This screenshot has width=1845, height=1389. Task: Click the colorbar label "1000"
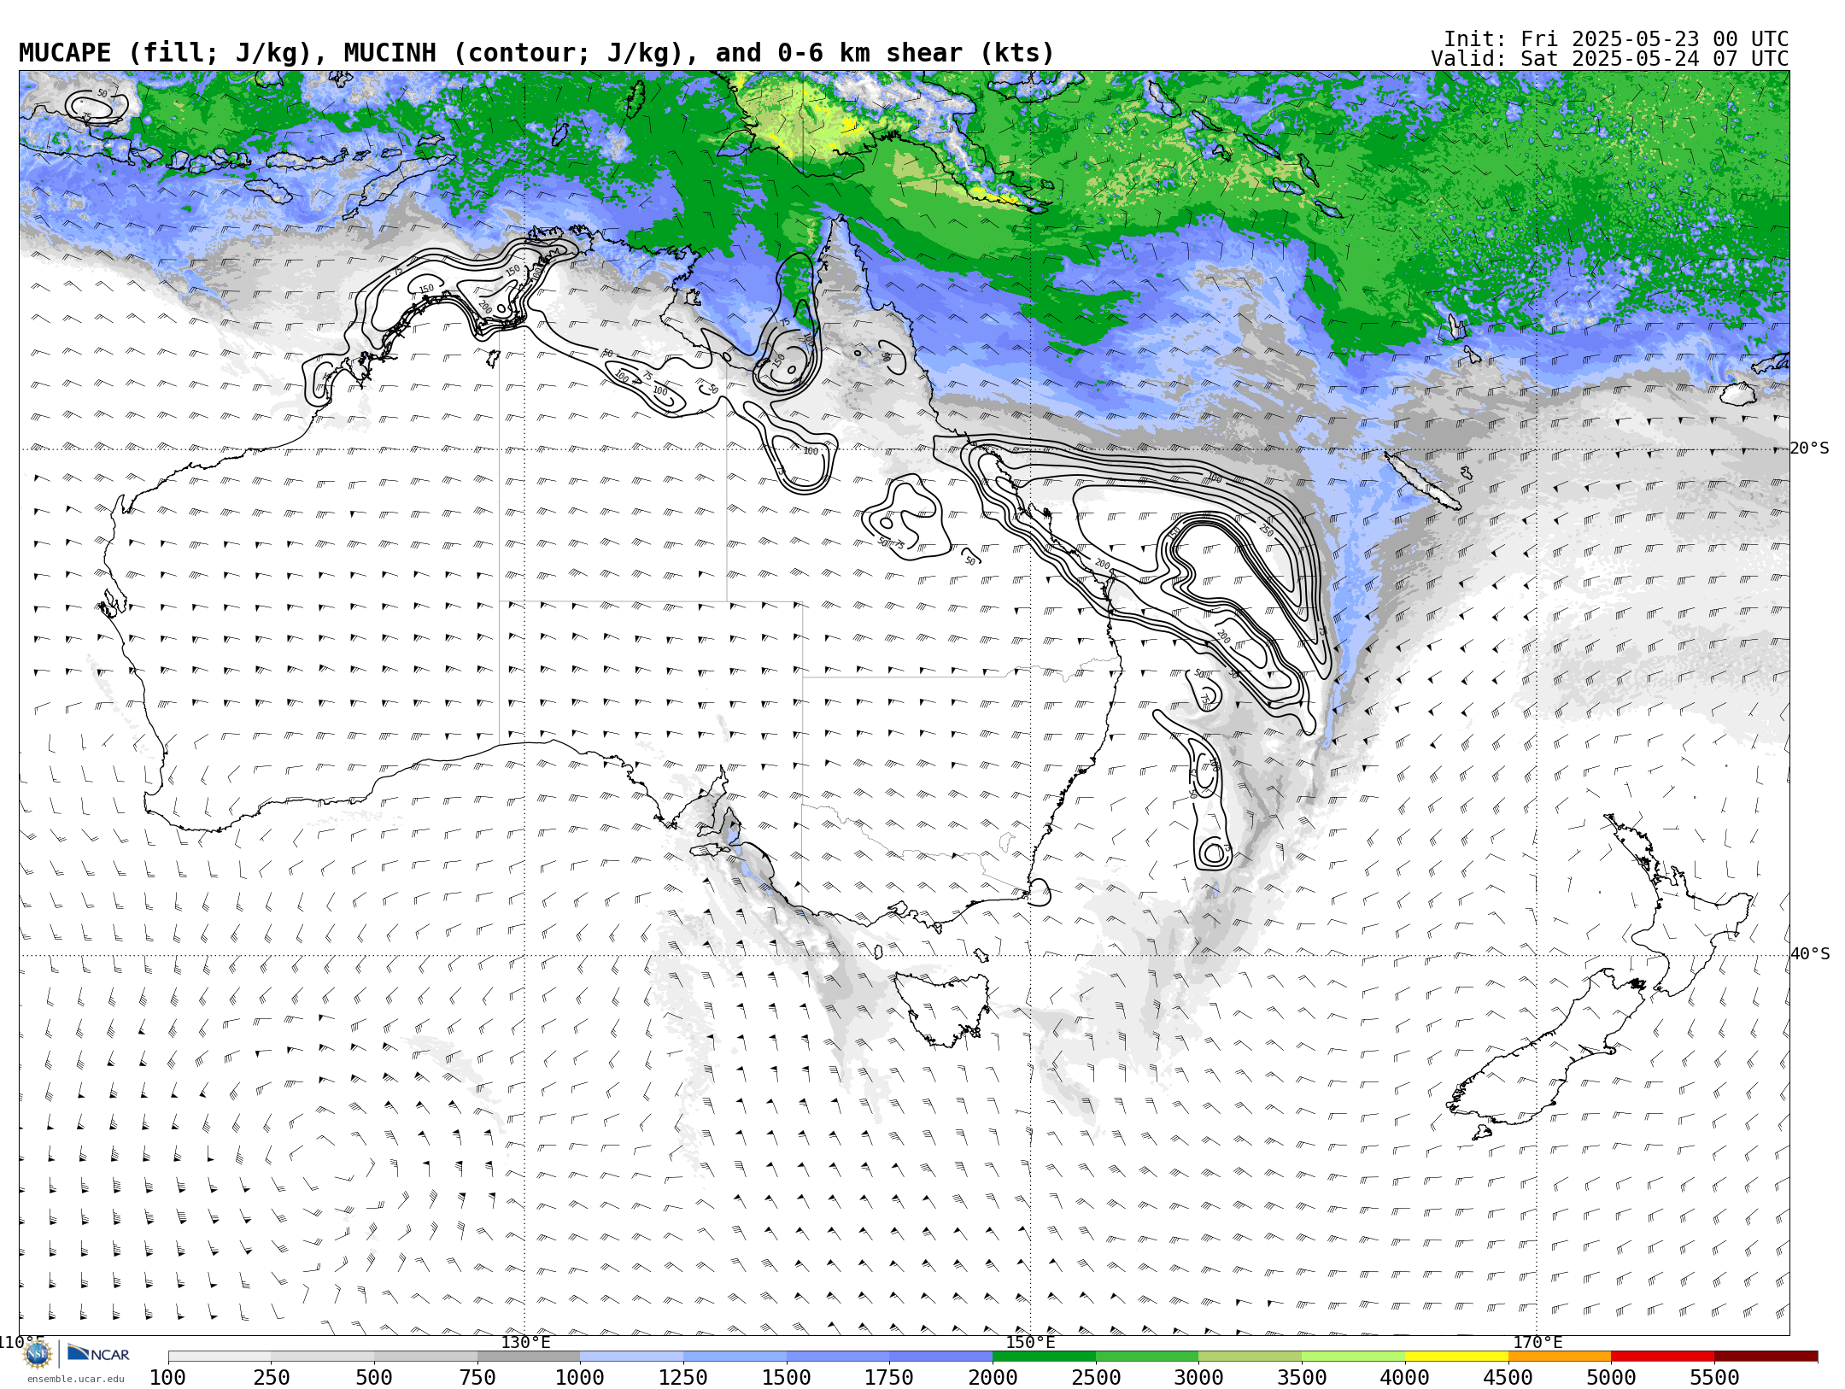[x=580, y=1378]
